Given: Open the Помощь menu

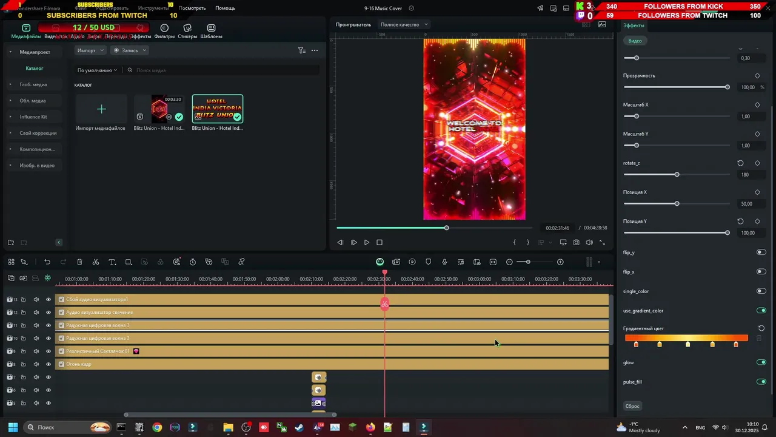Looking at the screenshot, I should pos(226,8).
